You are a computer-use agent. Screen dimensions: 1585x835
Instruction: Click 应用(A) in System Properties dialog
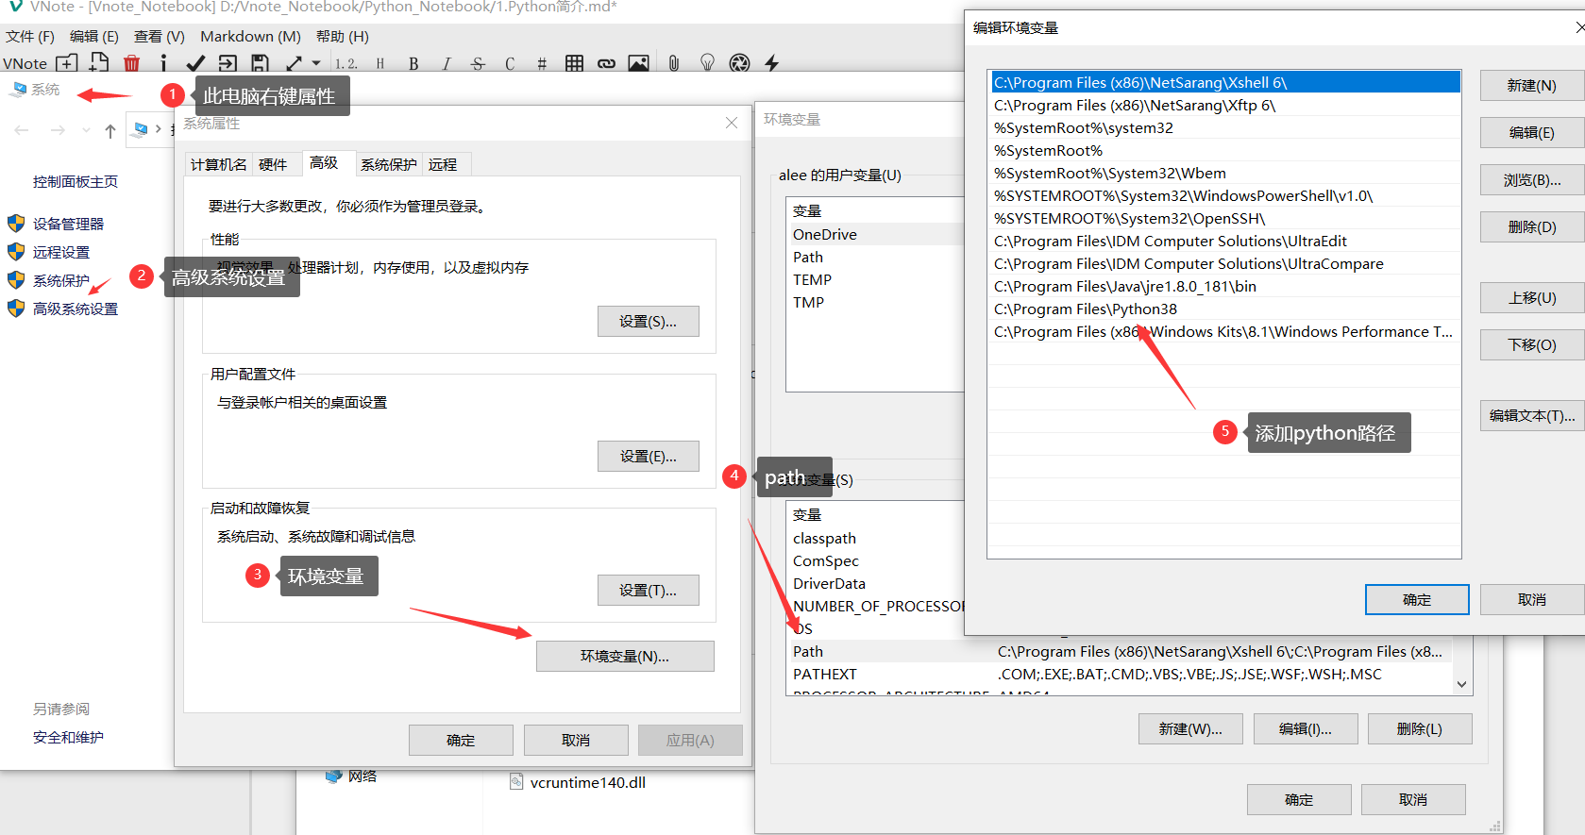pyautogui.click(x=690, y=741)
